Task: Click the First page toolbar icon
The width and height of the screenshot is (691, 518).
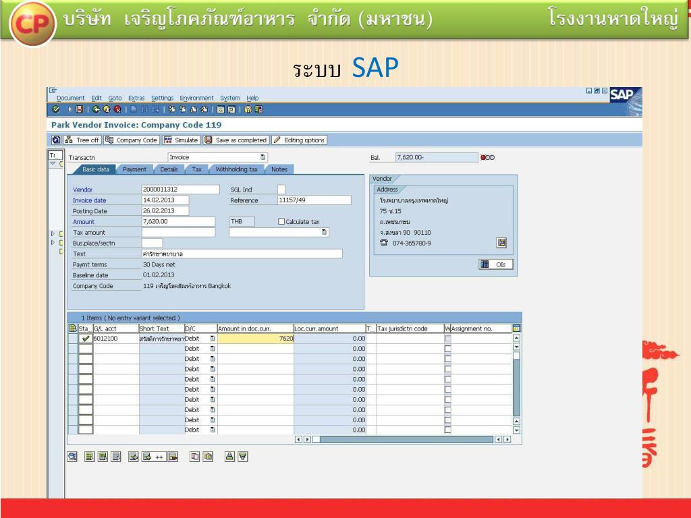Action: tap(172, 109)
